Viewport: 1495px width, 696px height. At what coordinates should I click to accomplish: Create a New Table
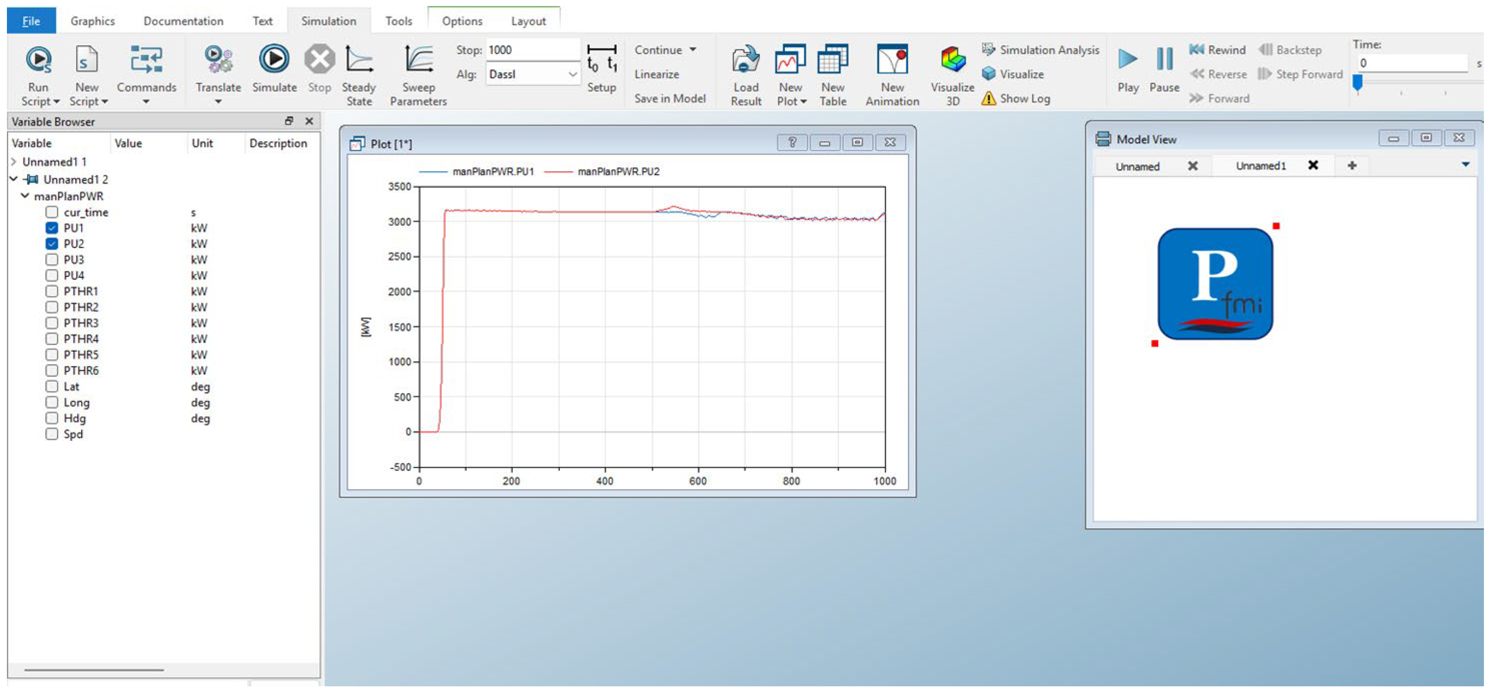[833, 59]
